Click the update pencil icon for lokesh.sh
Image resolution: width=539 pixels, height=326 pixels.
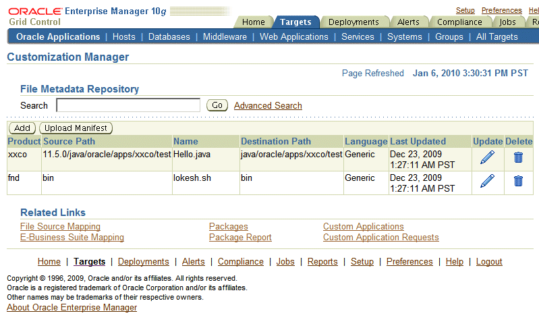click(487, 181)
